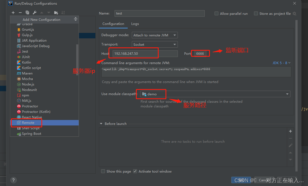This screenshot has width=308, height=186.
Task: Choose the React Native configuration type
Action: click(31, 117)
